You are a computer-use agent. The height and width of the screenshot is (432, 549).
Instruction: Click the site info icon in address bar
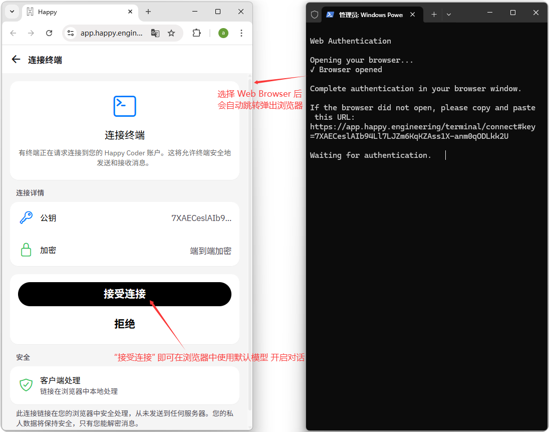pos(71,33)
